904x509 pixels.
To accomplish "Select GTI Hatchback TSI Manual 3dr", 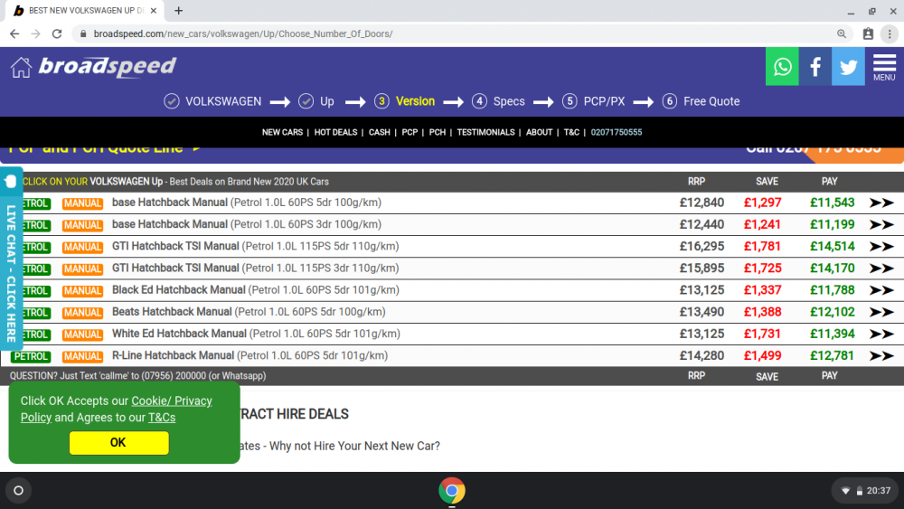I will coord(452,269).
